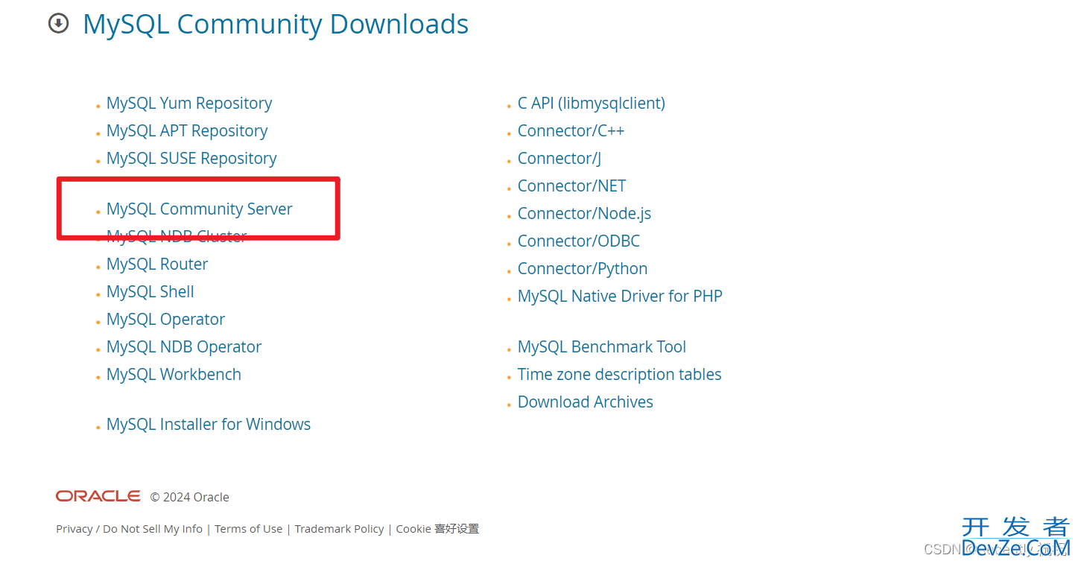The height and width of the screenshot is (564, 1078).
Task: Open Connector/Node.js download link
Action: click(x=584, y=213)
